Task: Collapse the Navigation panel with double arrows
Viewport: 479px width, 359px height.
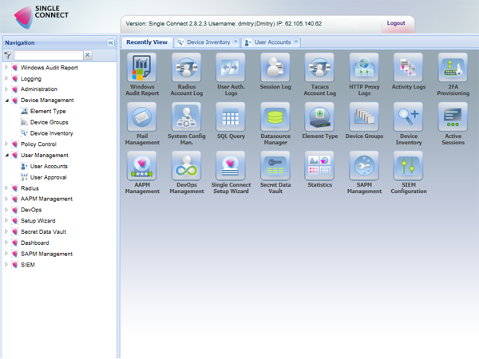Action: click(111, 43)
